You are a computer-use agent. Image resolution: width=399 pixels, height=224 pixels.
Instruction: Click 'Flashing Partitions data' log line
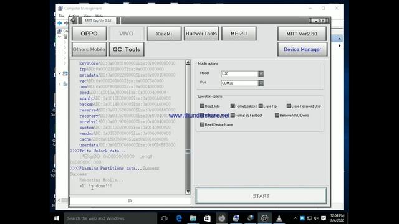115,169
